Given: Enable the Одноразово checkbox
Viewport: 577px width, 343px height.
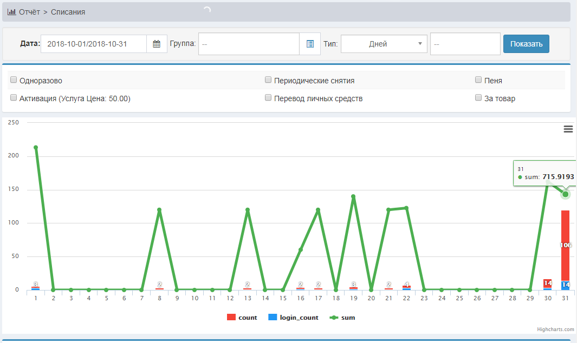Looking at the screenshot, I should (14, 80).
